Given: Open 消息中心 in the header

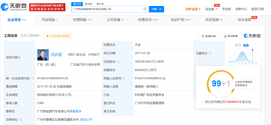Looking at the screenshot, I should (x=241, y=9).
